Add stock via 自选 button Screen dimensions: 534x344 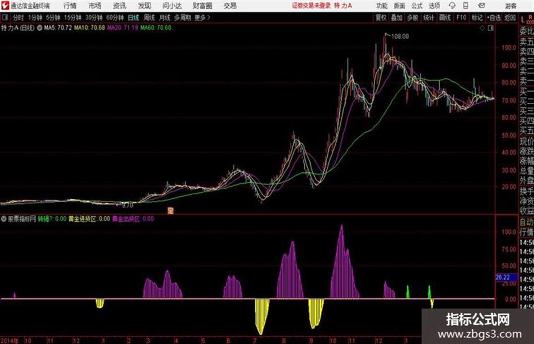coord(494,18)
